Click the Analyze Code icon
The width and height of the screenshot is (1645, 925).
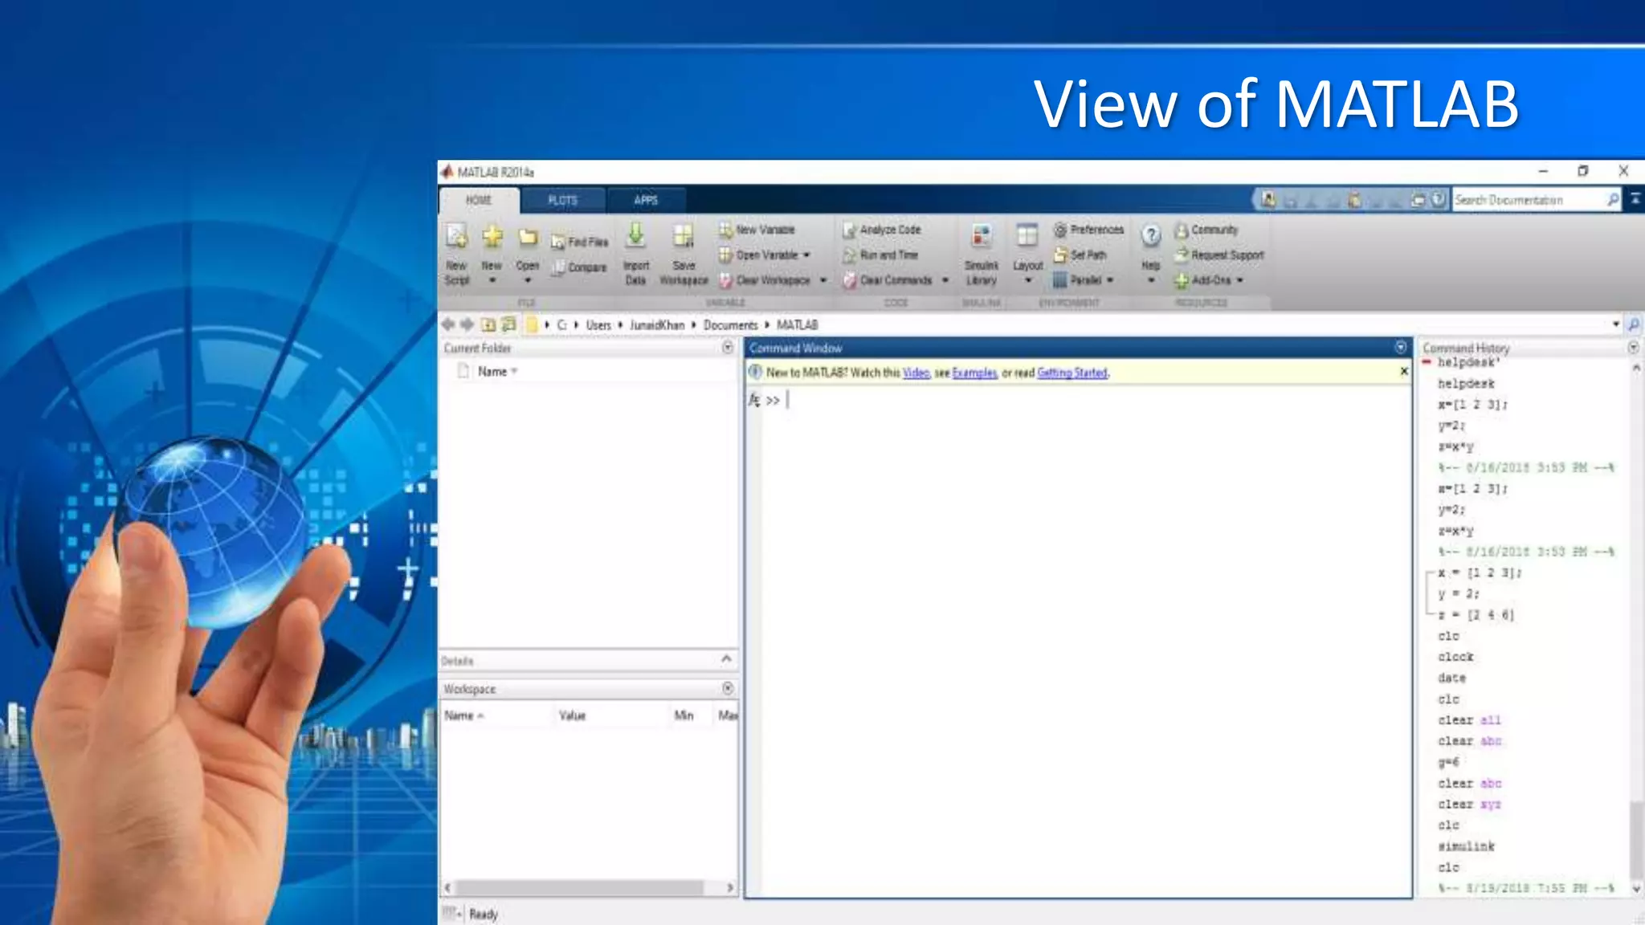pyautogui.click(x=882, y=230)
